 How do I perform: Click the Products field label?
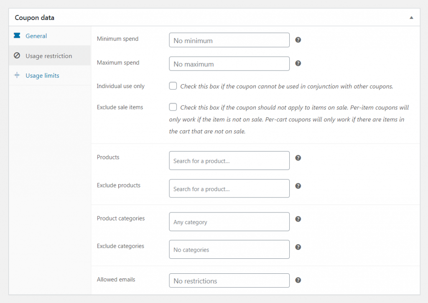pyautogui.click(x=108, y=157)
